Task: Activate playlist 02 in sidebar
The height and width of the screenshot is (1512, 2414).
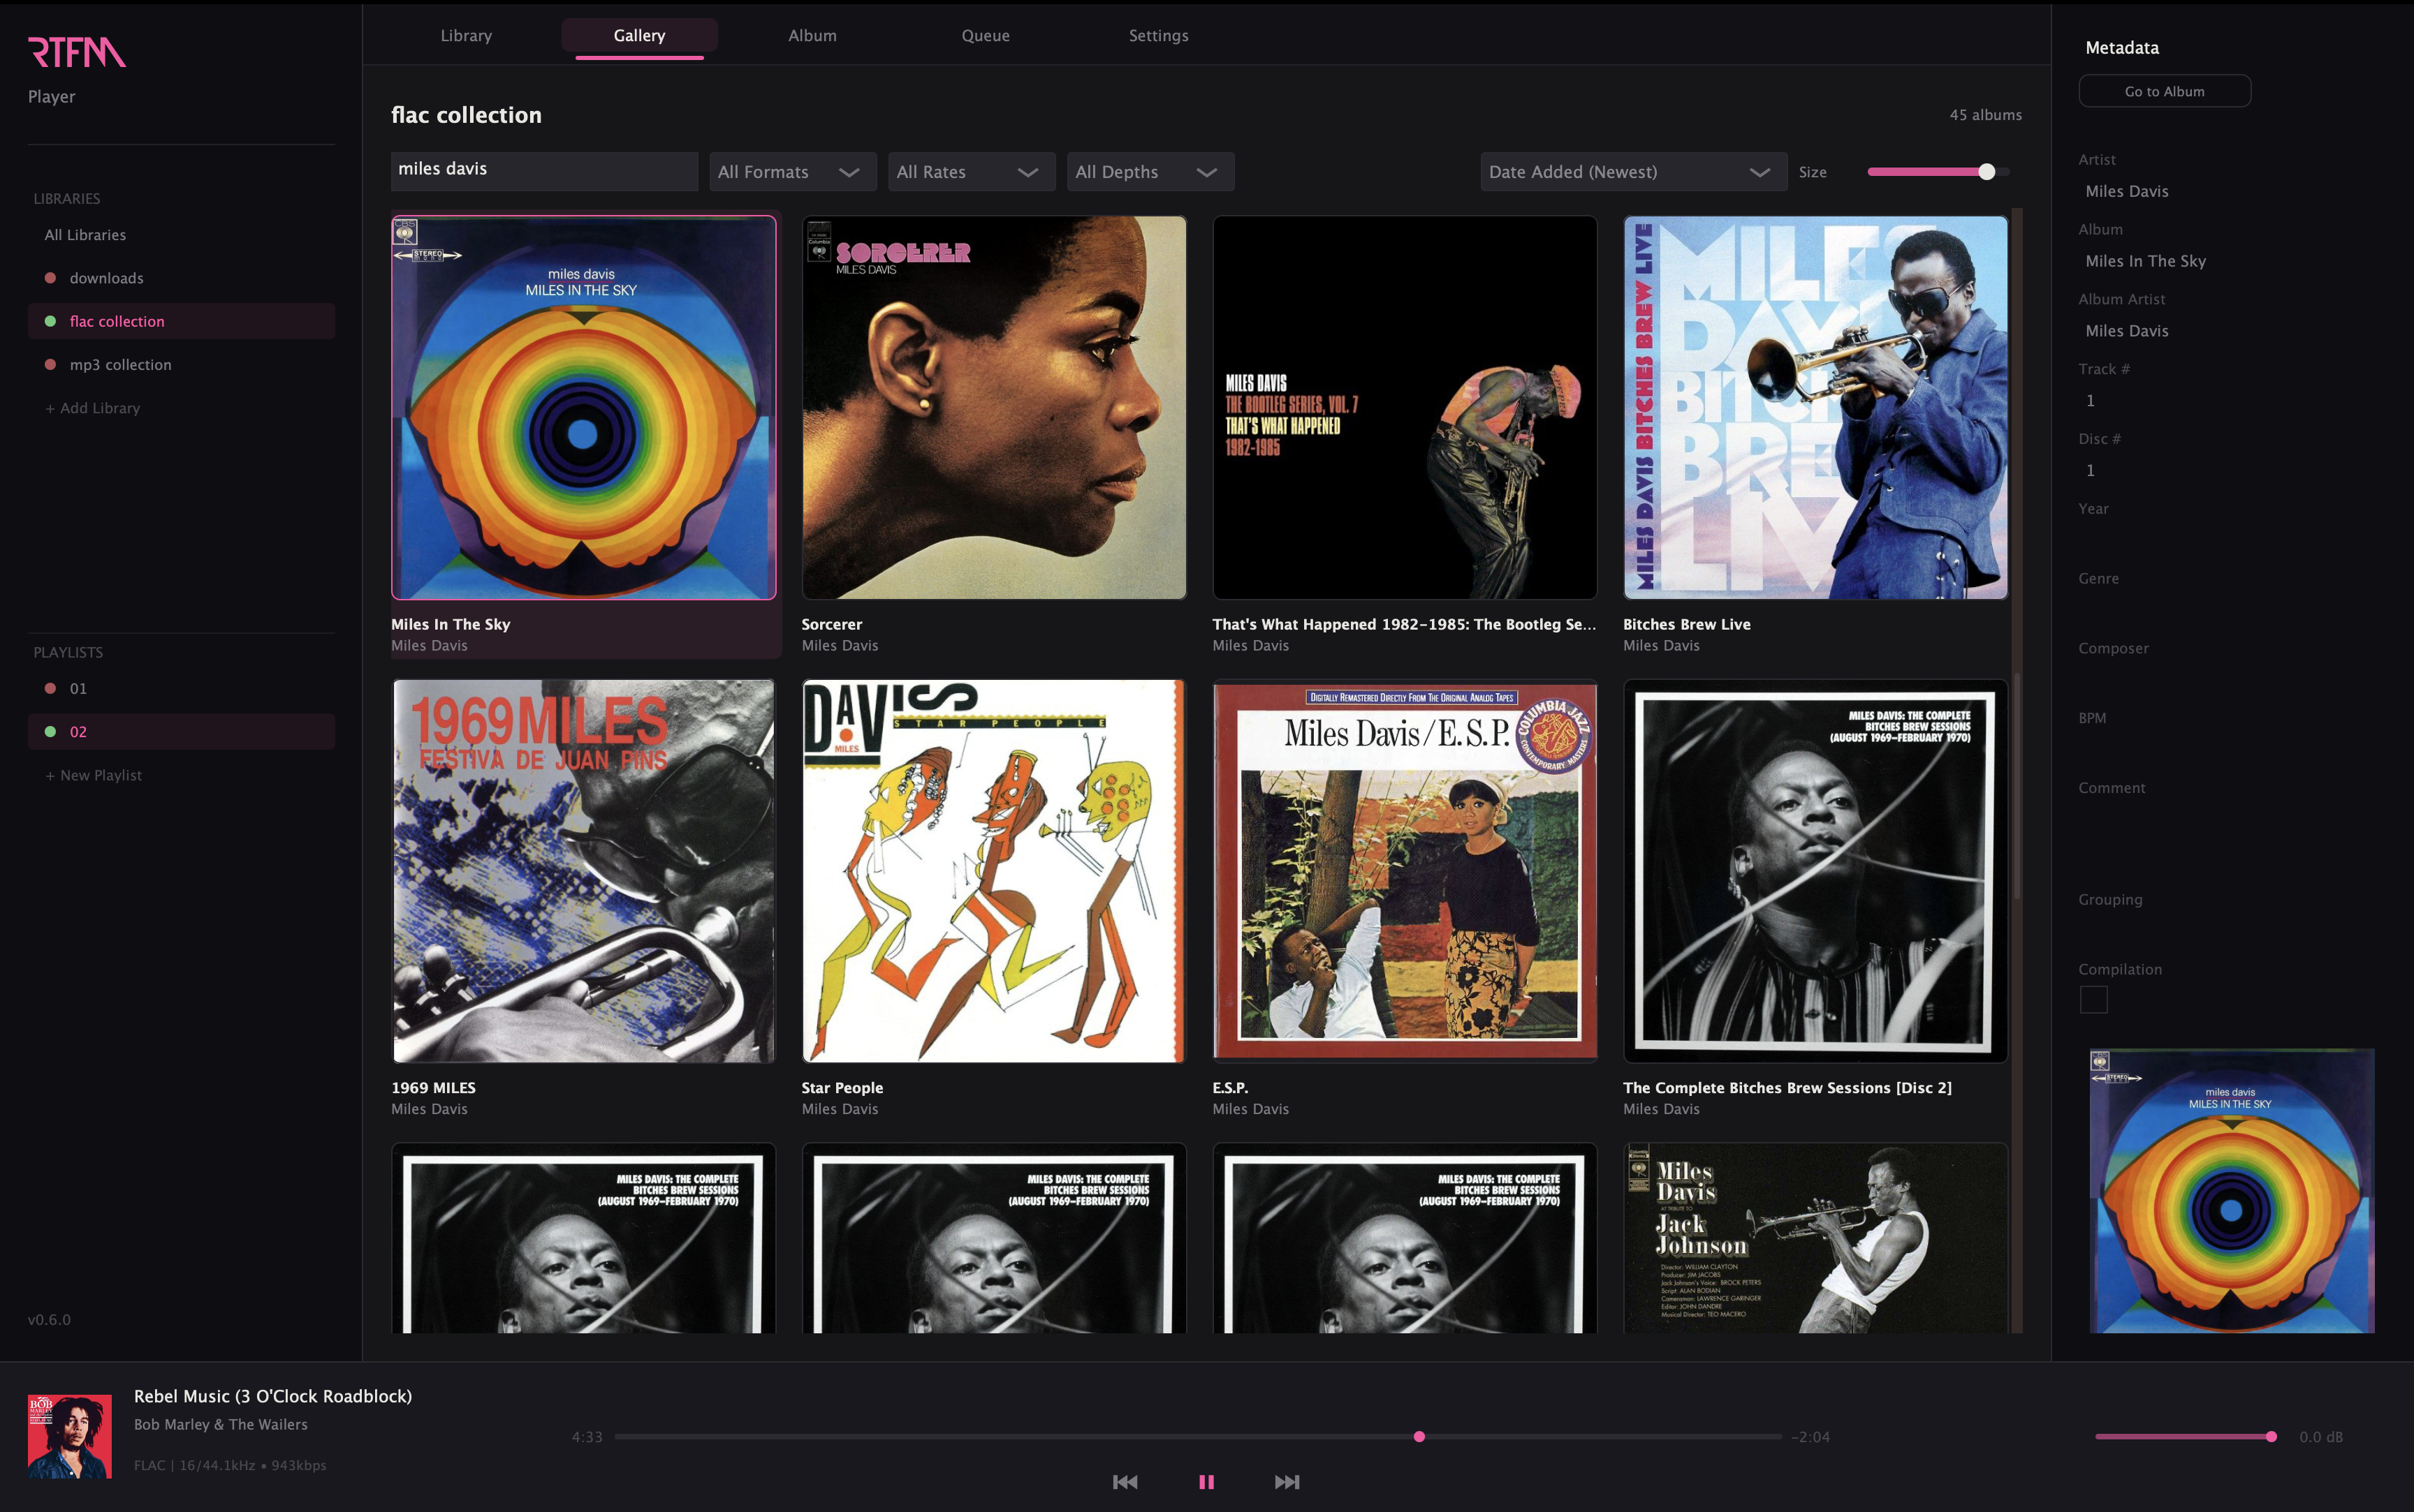Action: coord(78,732)
